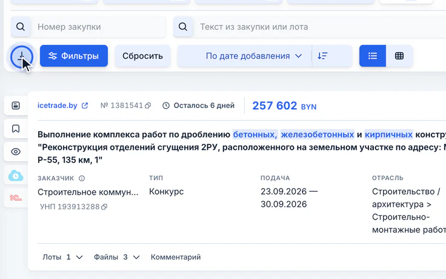Click the card details sidebar icon
Image resolution: width=446 pixels, height=279 pixels.
pos(16,106)
